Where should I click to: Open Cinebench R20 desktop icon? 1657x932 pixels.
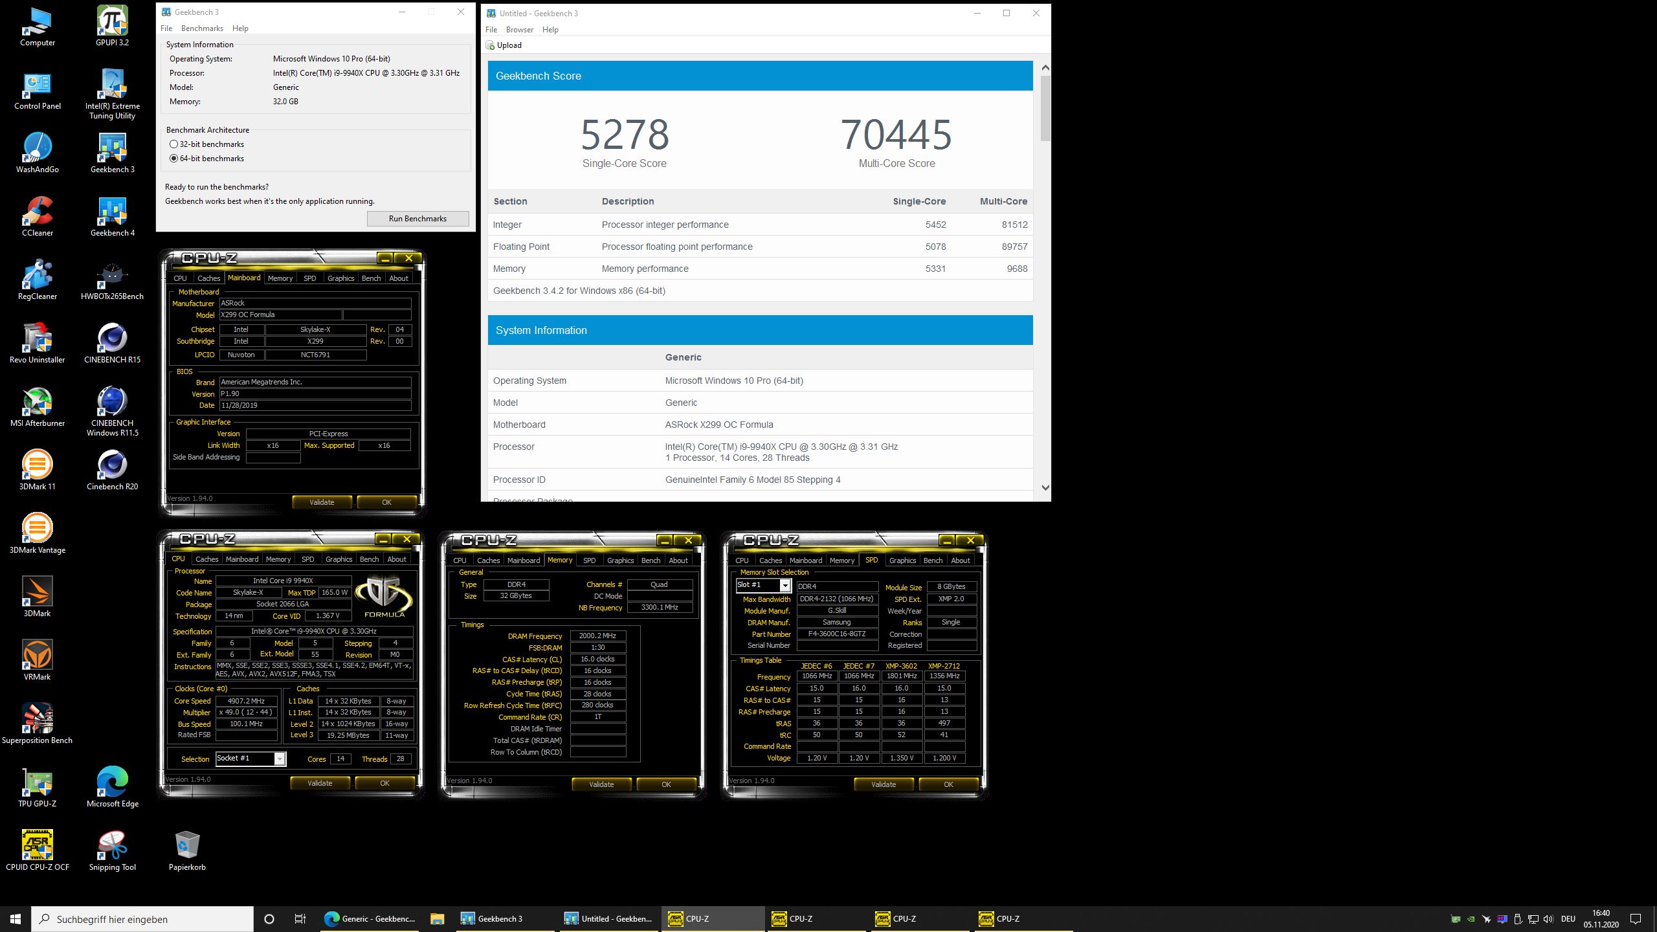[112, 471]
